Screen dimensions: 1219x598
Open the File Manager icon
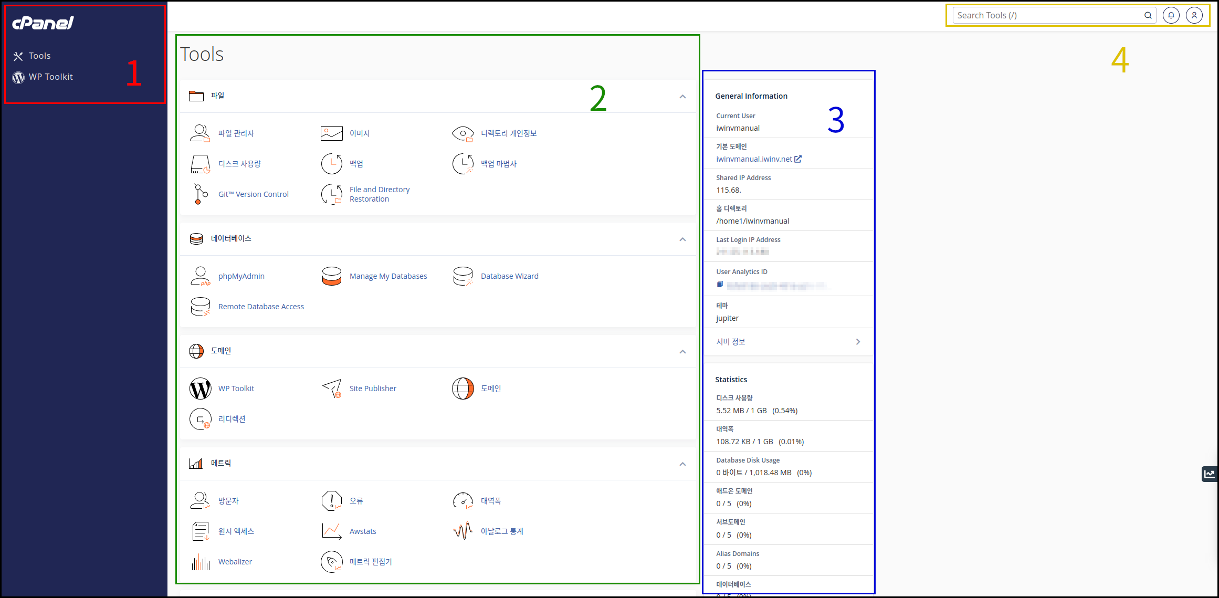(200, 133)
